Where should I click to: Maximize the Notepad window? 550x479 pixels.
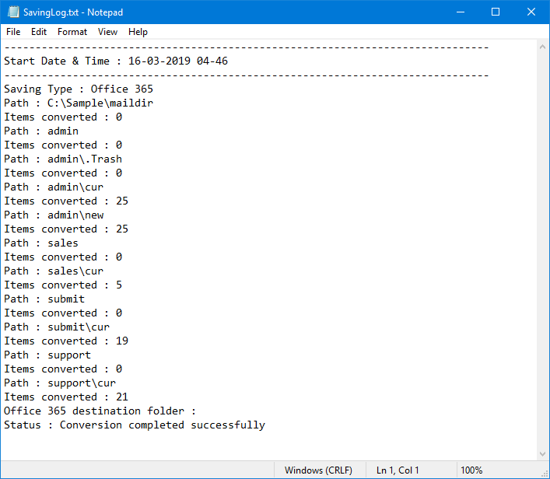496,12
